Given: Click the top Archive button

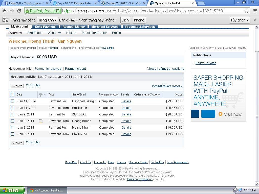Looking at the screenshot, I should point(17,86).
